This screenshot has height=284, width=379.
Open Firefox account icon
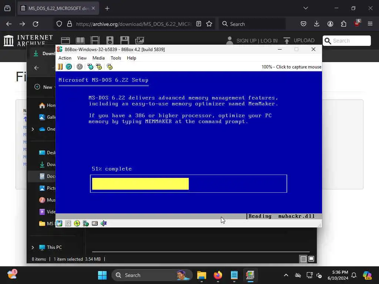click(330, 24)
